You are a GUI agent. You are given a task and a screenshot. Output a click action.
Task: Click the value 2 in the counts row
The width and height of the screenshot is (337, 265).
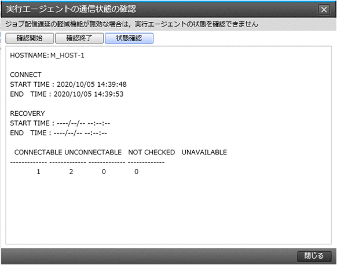[x=71, y=172]
